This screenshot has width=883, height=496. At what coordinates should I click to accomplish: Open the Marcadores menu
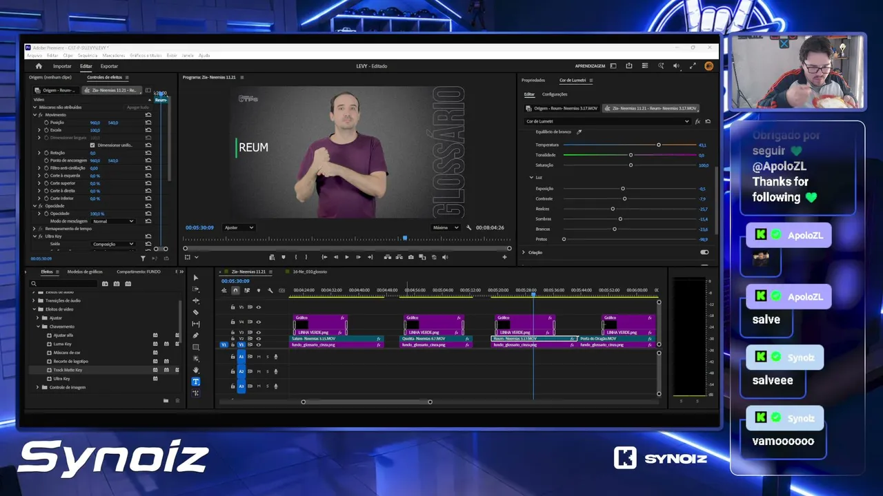tap(114, 55)
